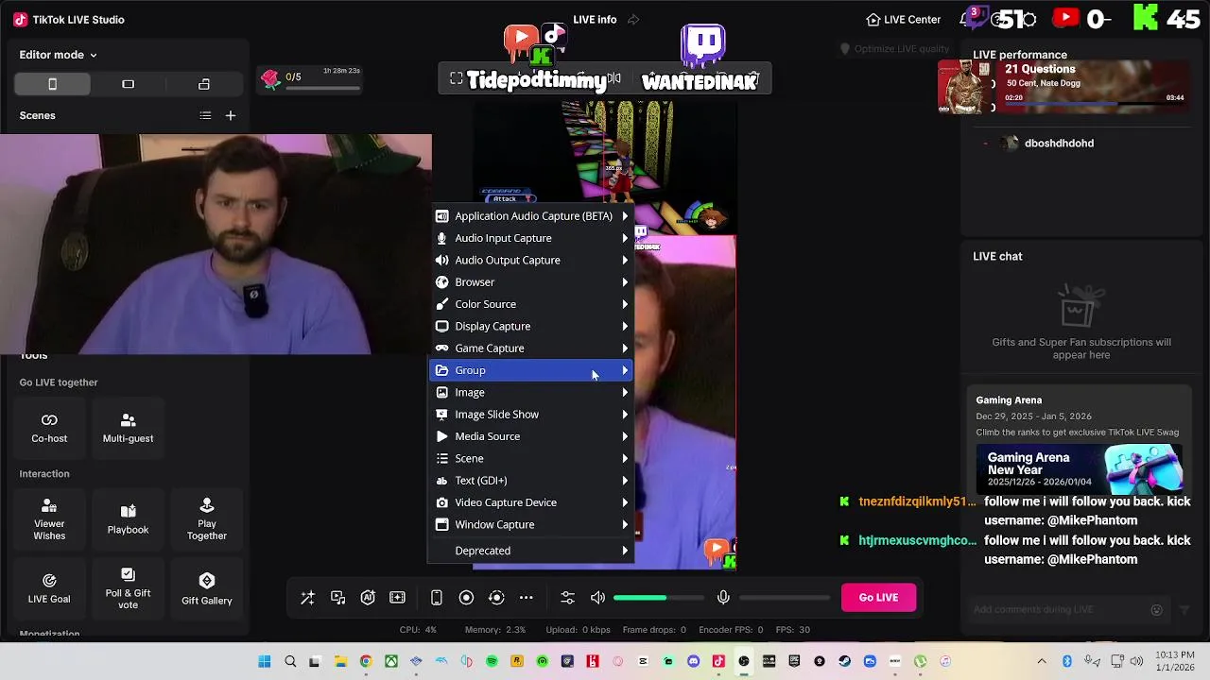Start recording with the record icon
The width and height of the screenshot is (1210, 680).
click(466, 598)
